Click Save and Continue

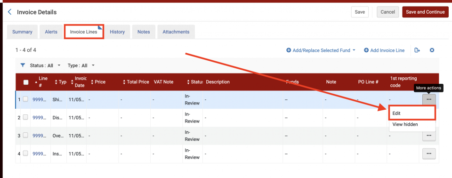point(425,12)
